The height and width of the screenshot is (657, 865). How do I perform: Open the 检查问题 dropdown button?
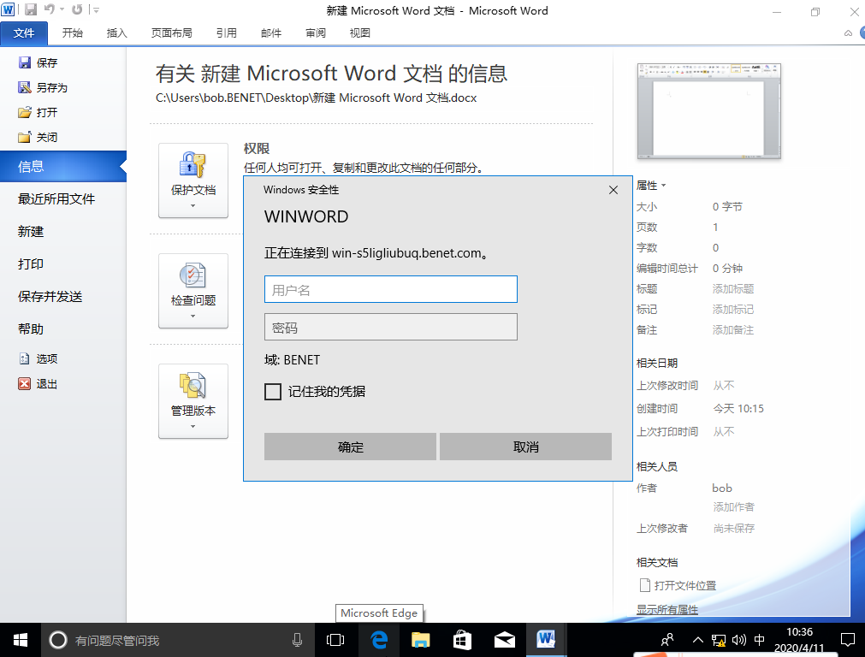pyautogui.click(x=193, y=291)
